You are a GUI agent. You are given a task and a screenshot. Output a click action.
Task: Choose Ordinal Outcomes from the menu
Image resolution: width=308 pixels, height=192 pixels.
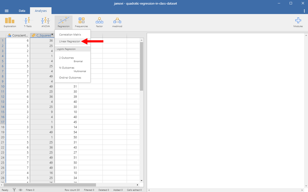[x=70, y=78]
